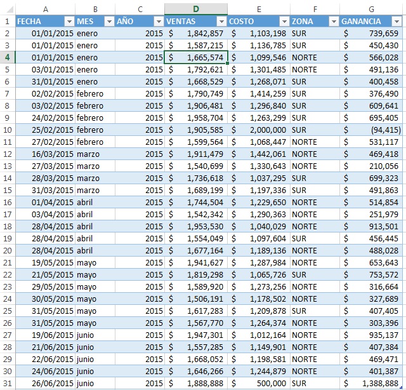Open the MES column filter dropdown
Viewport: 406px width, 390px height.
(108, 21)
